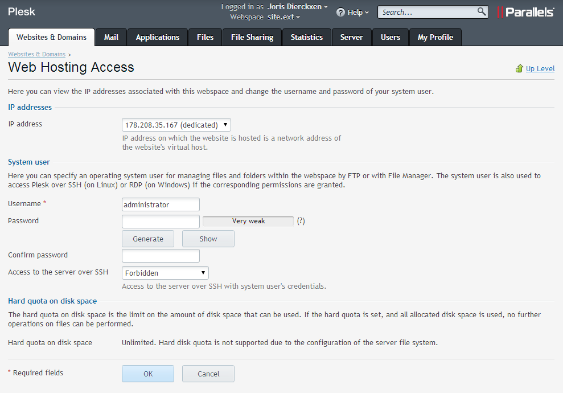Click the Help question mark icon
Viewport: 563px width, 393px height.
(x=340, y=12)
